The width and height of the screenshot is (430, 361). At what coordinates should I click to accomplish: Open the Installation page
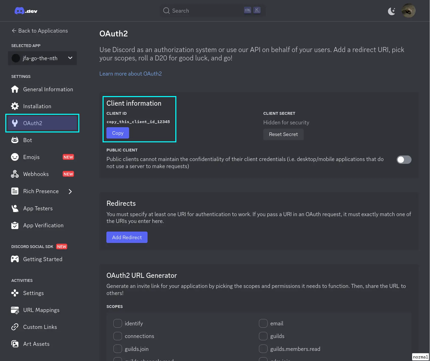pyautogui.click(x=42, y=106)
